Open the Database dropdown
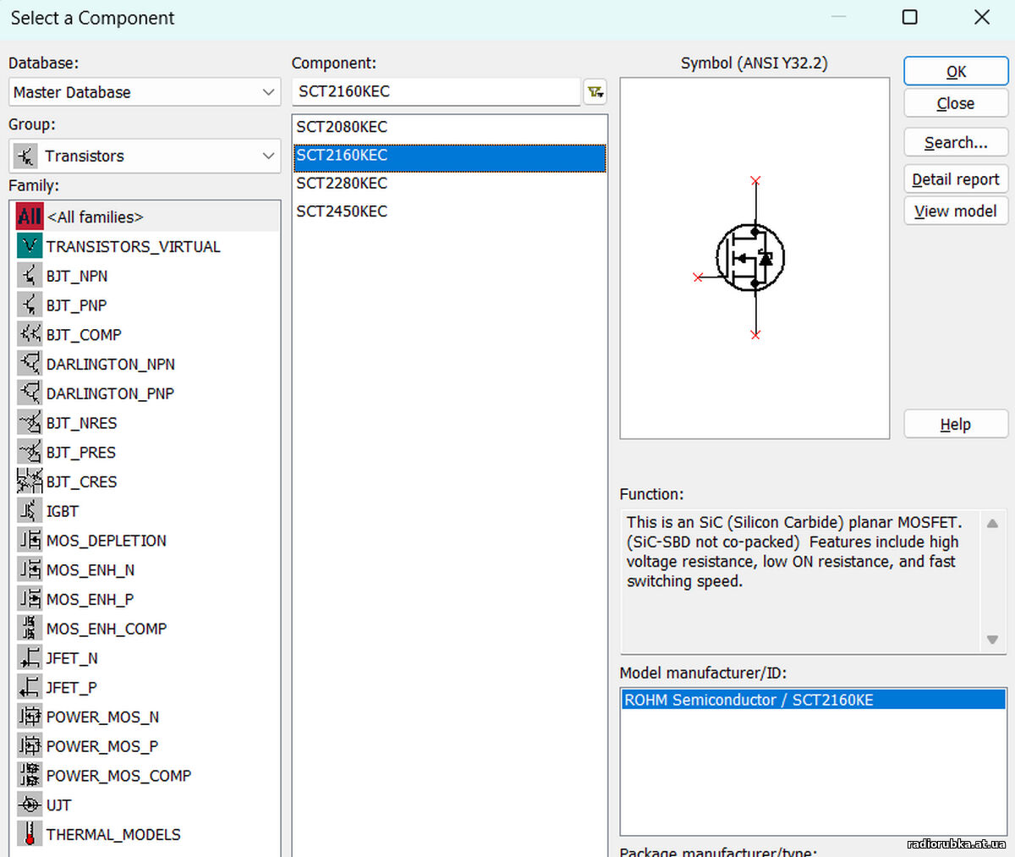The width and height of the screenshot is (1015, 857). click(x=145, y=92)
